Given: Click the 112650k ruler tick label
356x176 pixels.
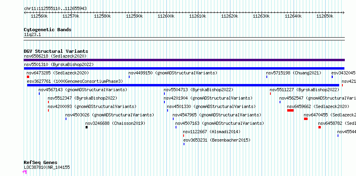Looking at the screenshot, I should tap(325, 16).
